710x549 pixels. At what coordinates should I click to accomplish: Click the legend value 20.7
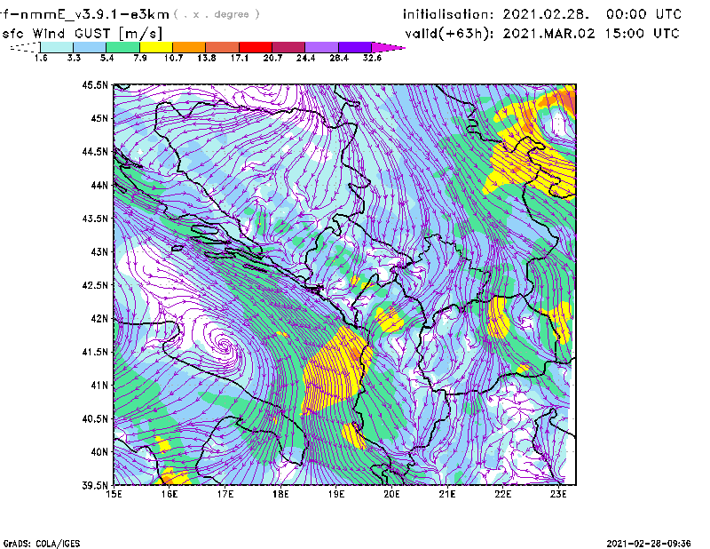272,58
